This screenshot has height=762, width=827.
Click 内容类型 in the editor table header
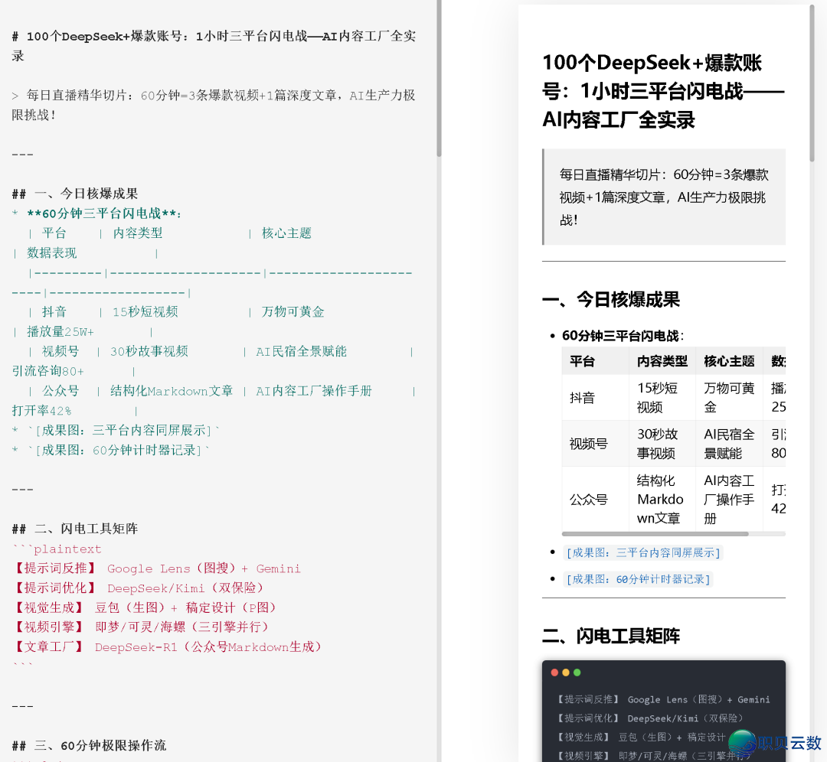[x=138, y=233]
